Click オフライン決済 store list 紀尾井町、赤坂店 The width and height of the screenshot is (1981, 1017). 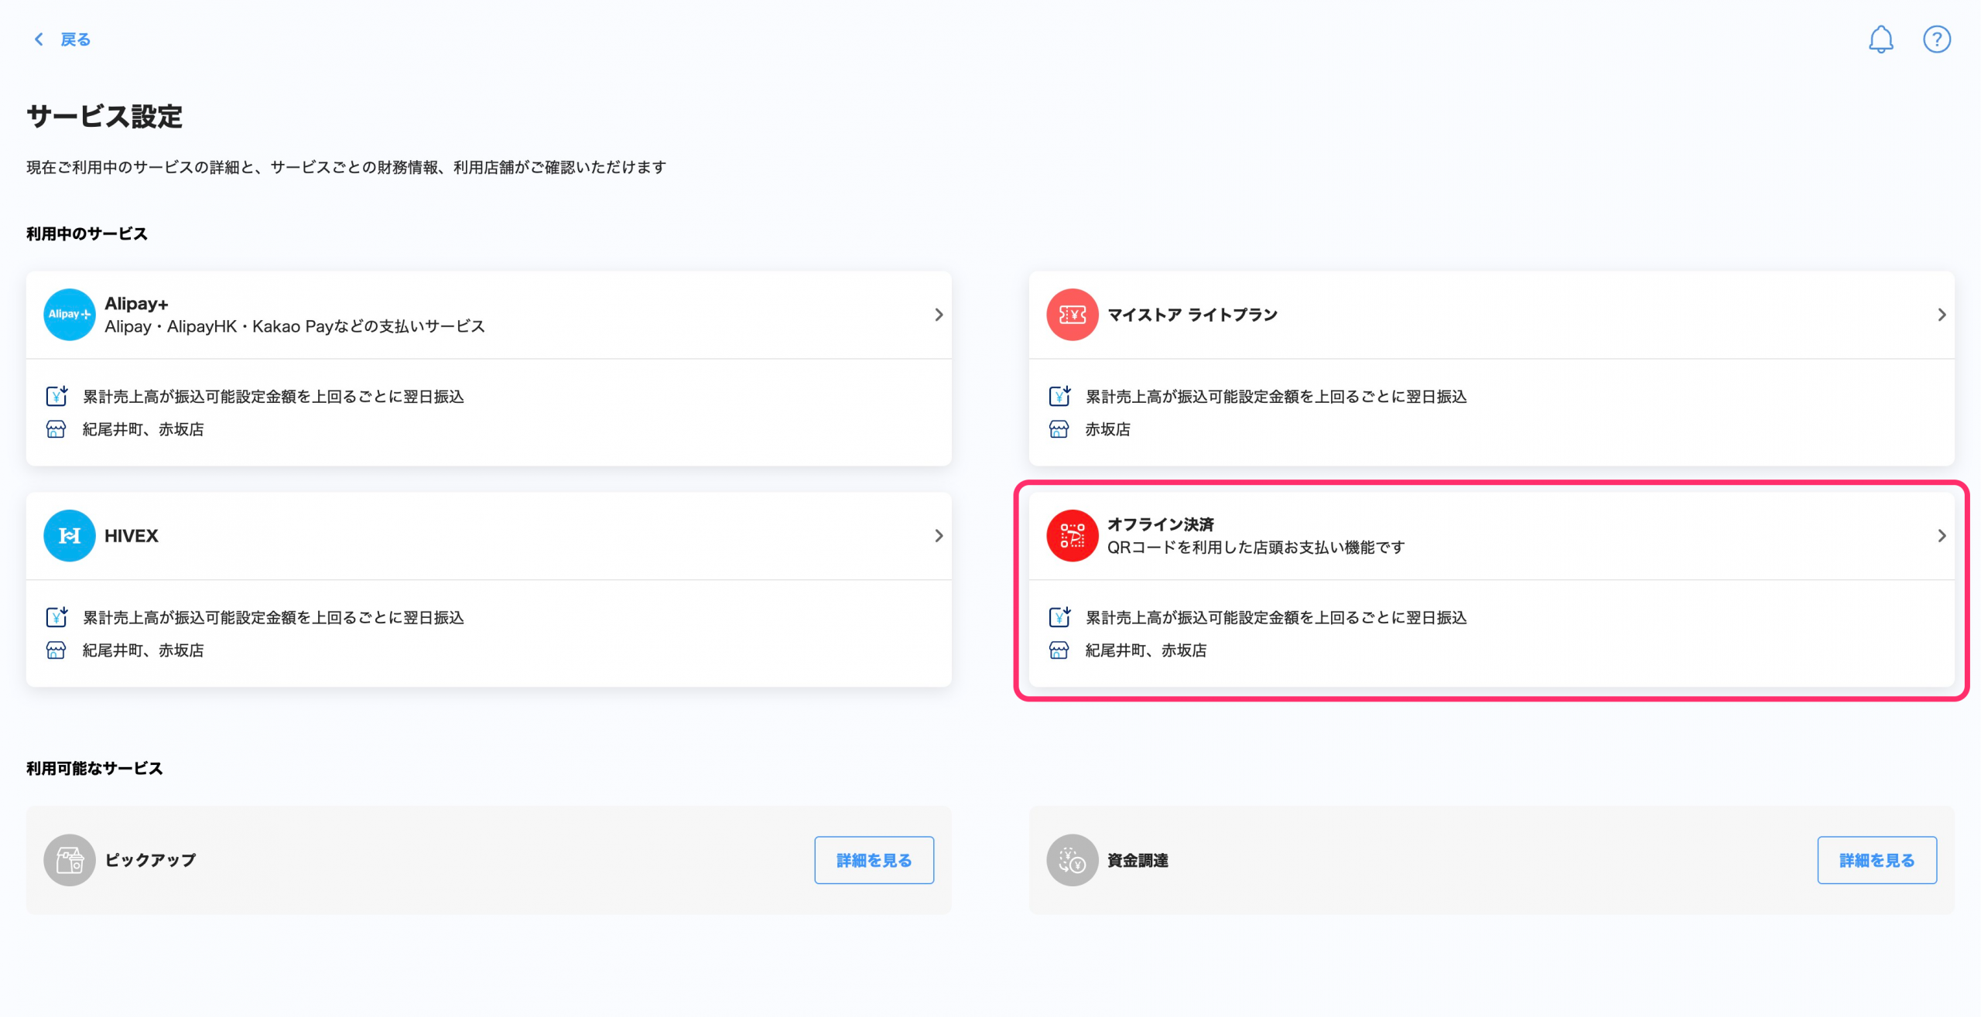click(1145, 650)
